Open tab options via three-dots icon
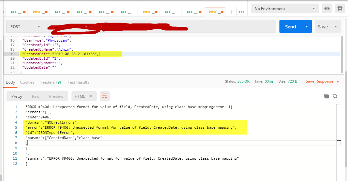The width and height of the screenshot is (348, 181). [241, 12]
